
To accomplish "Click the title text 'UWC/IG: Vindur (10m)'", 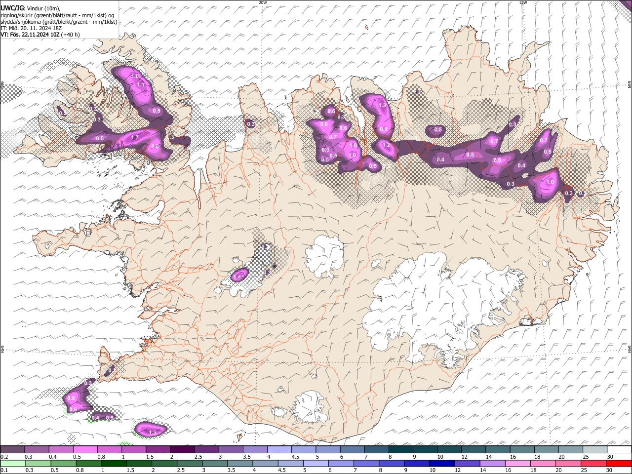I will [x=30, y=9].
